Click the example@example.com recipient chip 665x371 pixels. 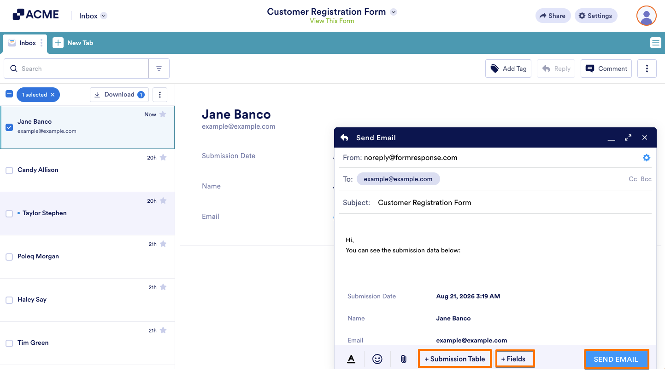(x=398, y=179)
